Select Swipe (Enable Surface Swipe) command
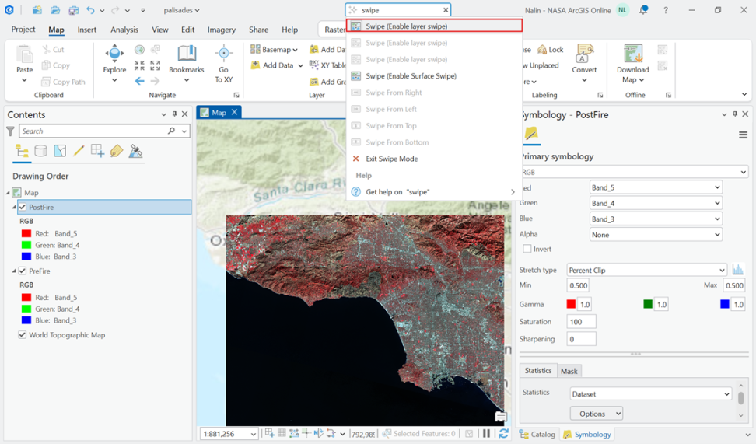Screen dimensions: 756x444 (434, 75)
